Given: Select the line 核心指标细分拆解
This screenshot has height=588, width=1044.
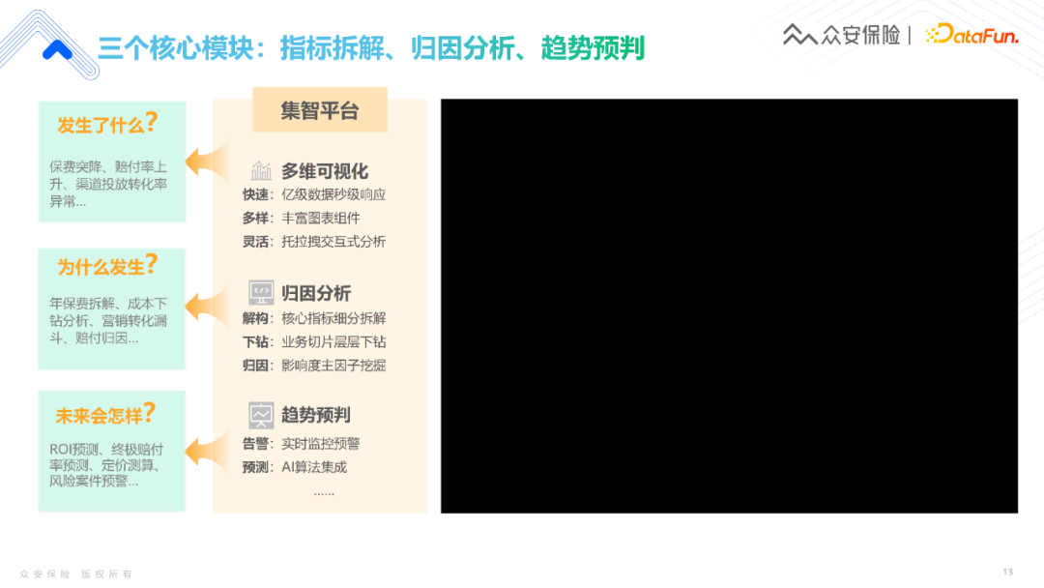Looking at the screenshot, I should click(333, 318).
